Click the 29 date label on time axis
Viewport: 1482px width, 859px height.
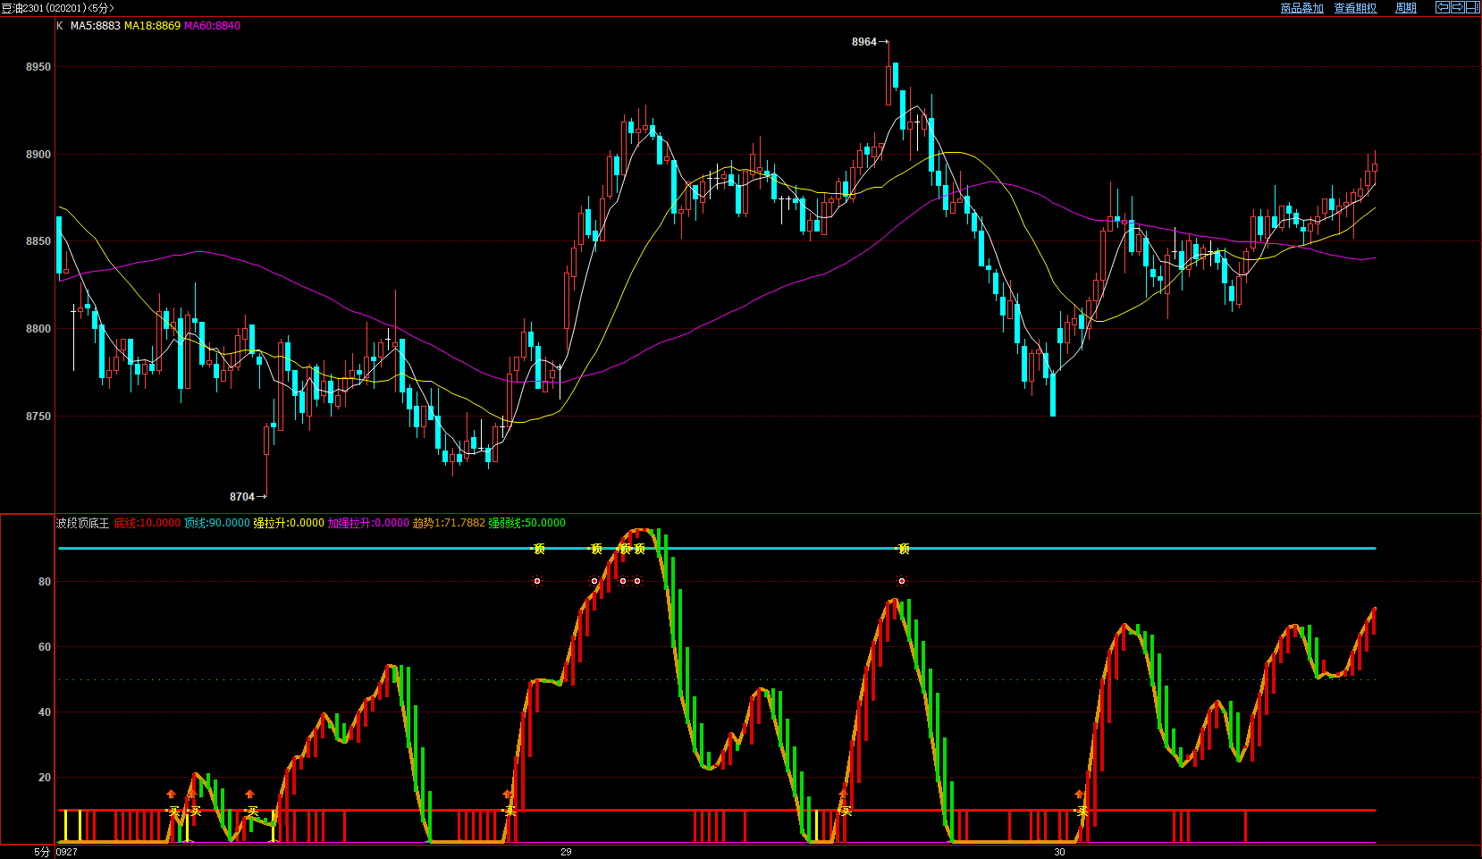pyautogui.click(x=566, y=852)
